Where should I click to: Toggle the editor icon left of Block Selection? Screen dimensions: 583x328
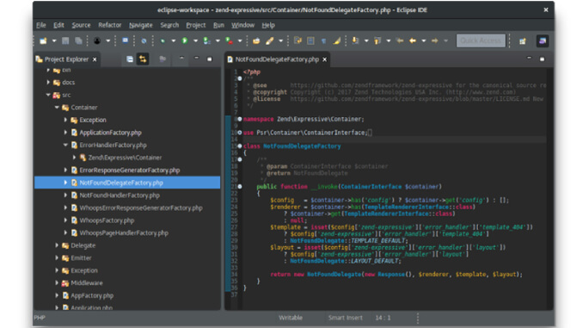(298, 40)
